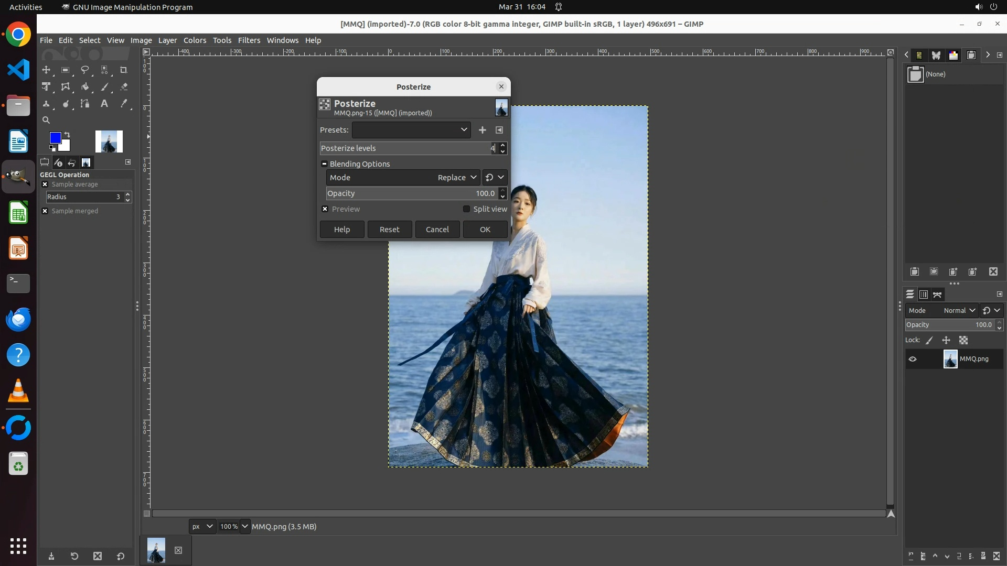Select the Free Select lasso tool
The image size is (1007, 566).
click(x=84, y=70)
